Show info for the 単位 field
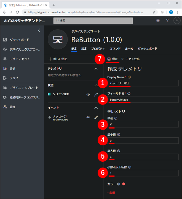182x199 pixels. tap(116, 118)
